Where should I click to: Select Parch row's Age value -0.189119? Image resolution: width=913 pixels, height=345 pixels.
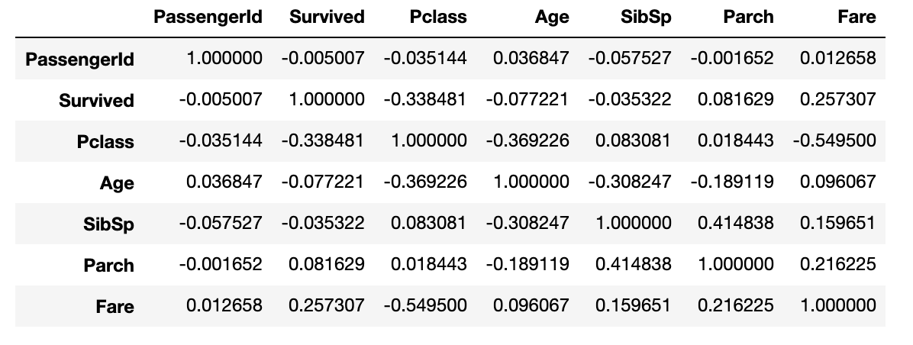tap(527, 264)
